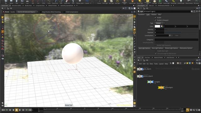Create an Area Light from shelf
The height and width of the screenshot is (113, 201).
(x=117, y=2)
